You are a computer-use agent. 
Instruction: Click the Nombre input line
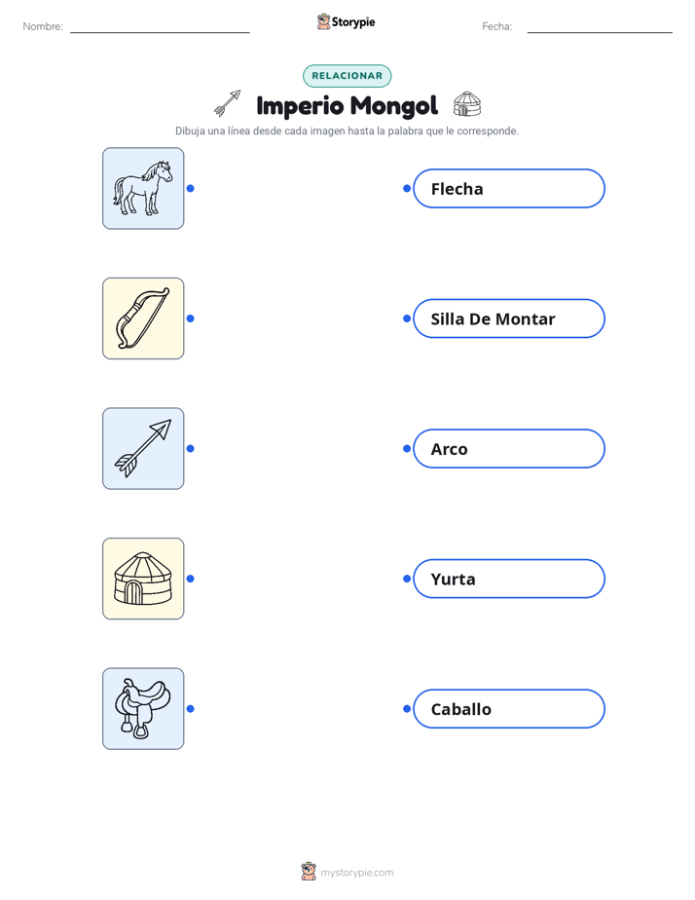pos(160,26)
